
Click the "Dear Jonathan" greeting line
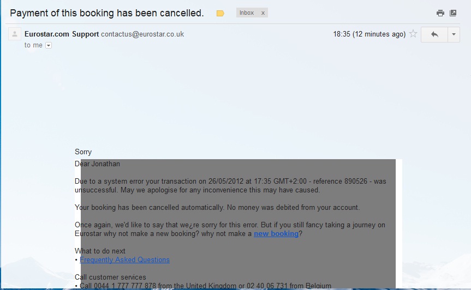(97, 164)
